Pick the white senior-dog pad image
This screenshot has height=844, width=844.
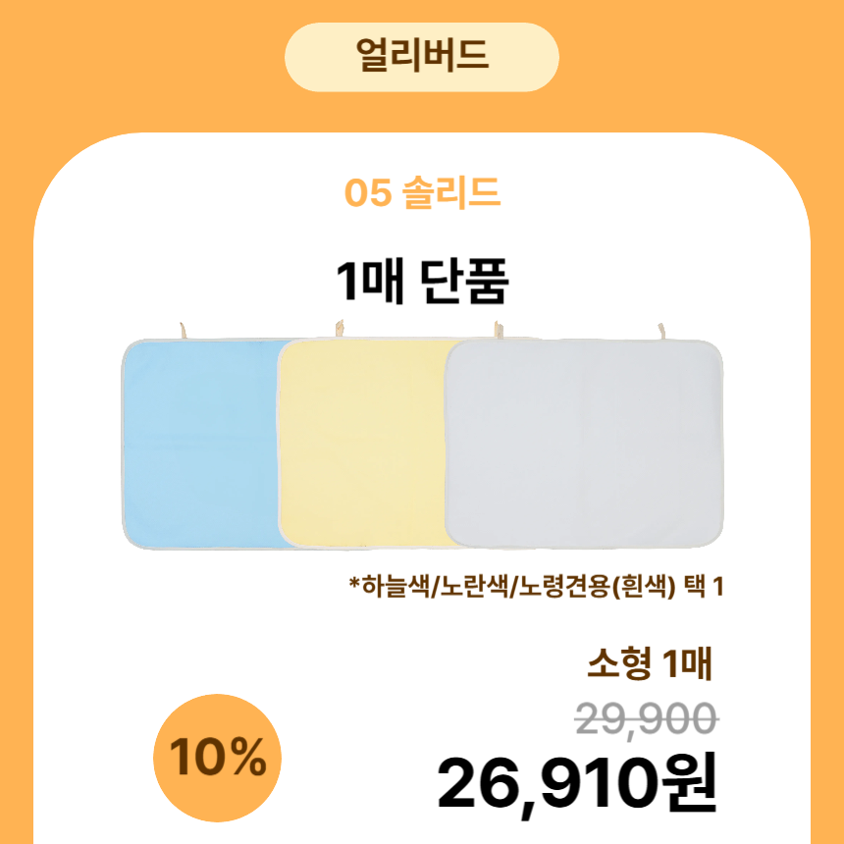[x=586, y=442]
